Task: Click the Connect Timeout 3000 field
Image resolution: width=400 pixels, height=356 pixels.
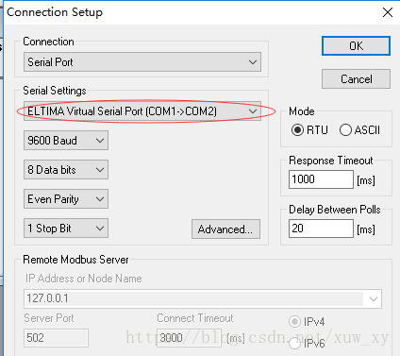Action: pyautogui.click(x=189, y=338)
